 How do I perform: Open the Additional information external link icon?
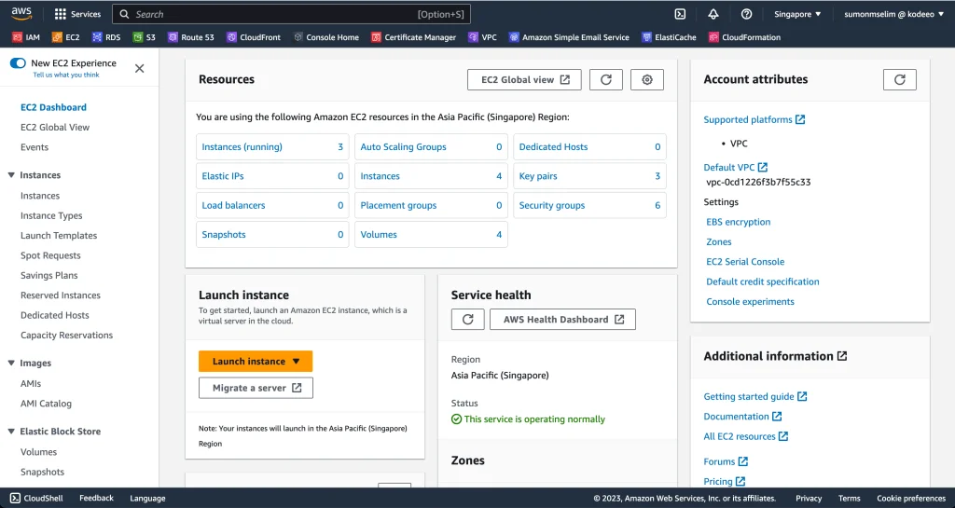[x=842, y=356]
